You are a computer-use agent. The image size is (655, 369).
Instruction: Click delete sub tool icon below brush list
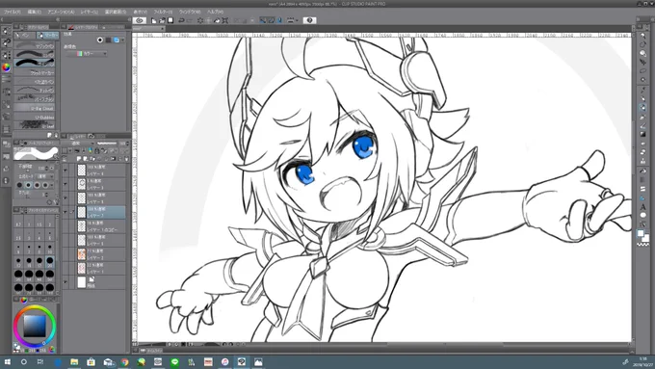56,135
